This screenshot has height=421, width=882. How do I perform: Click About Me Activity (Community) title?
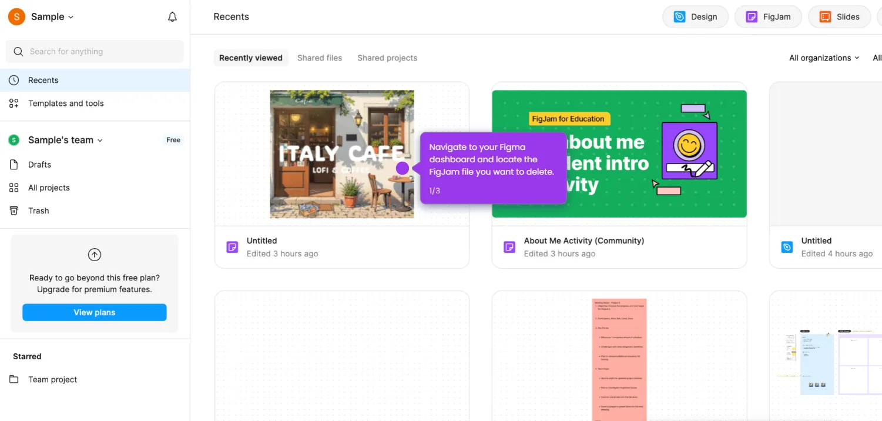(x=584, y=240)
